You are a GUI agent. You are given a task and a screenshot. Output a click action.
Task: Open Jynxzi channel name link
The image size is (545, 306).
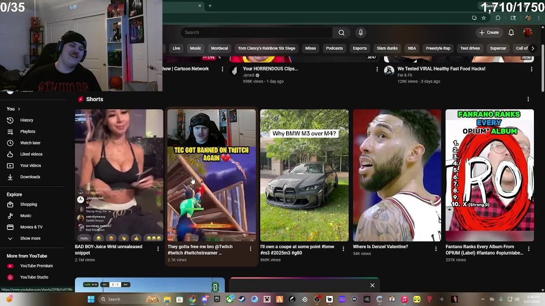[x=249, y=75]
